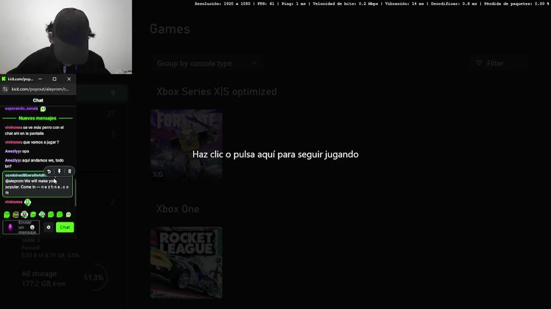Pin the highlighted chat message
The width and height of the screenshot is (551, 309).
coord(59,171)
